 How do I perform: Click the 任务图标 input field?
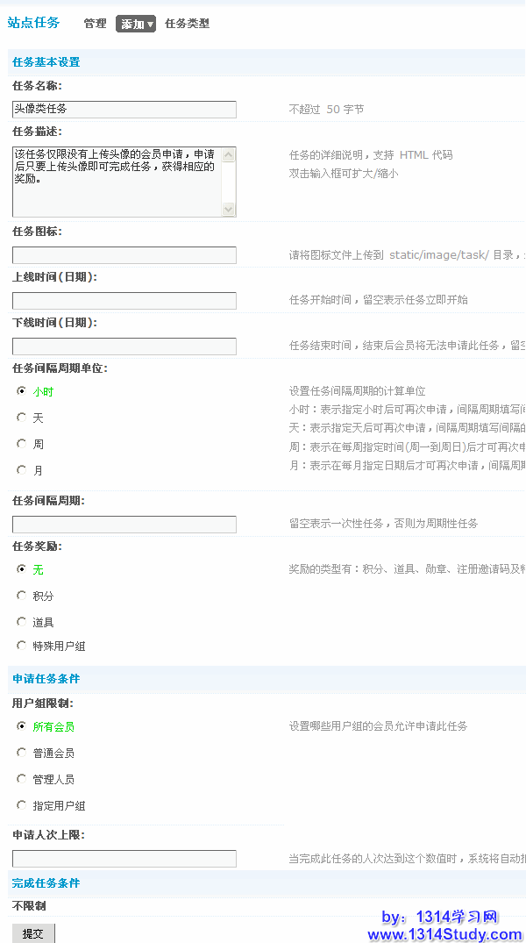pos(124,255)
